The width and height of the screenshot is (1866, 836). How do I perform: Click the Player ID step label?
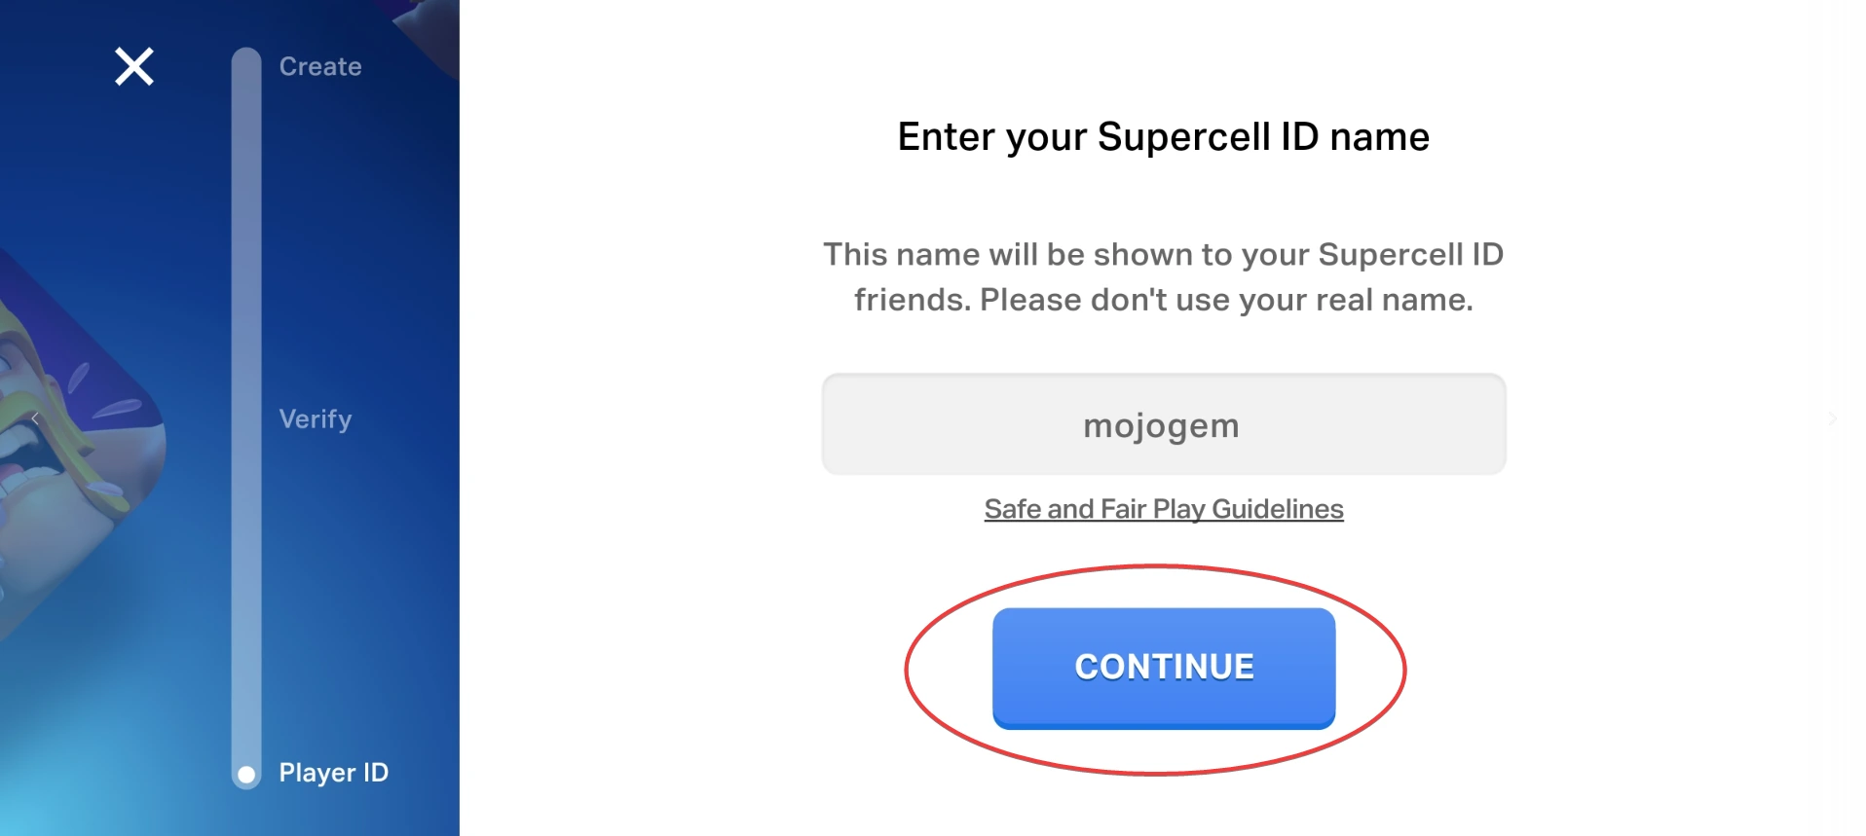(333, 773)
